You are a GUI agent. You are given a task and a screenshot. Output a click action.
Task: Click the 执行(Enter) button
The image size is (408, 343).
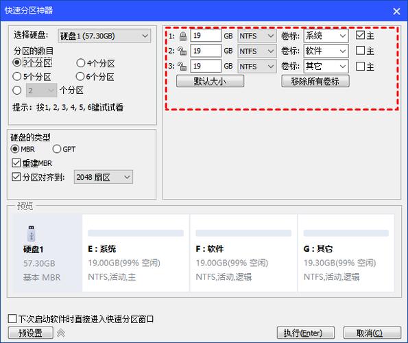pos(305,333)
